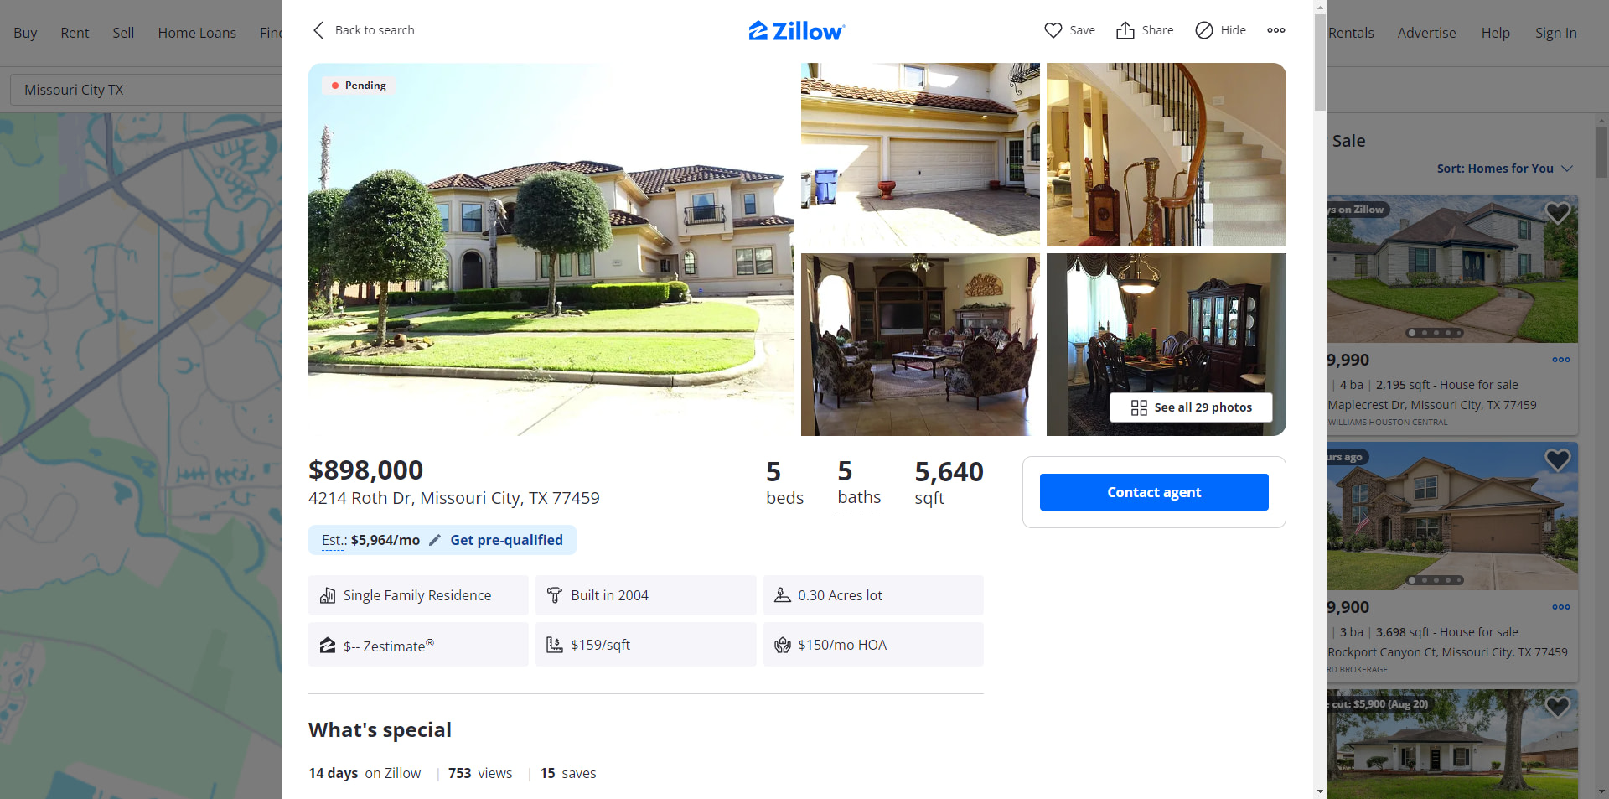1609x799 pixels.
Task: Click the Save heart icon
Action: click(x=1053, y=30)
